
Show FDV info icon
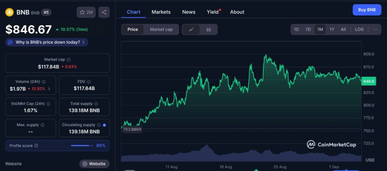click(89, 82)
